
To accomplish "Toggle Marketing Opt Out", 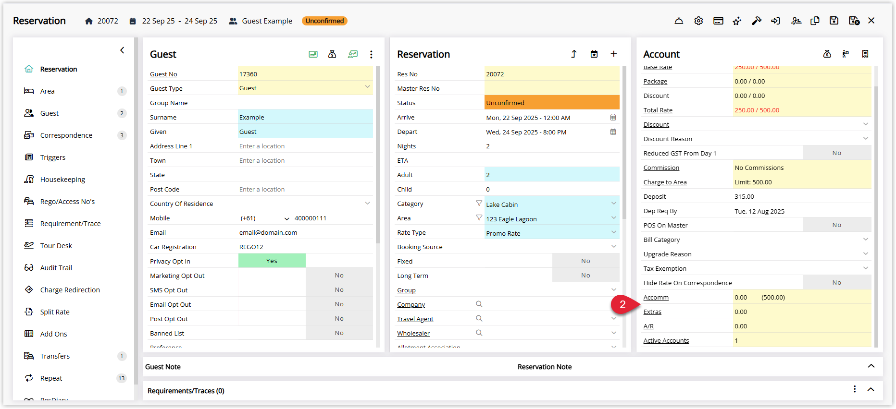I will 339,275.
